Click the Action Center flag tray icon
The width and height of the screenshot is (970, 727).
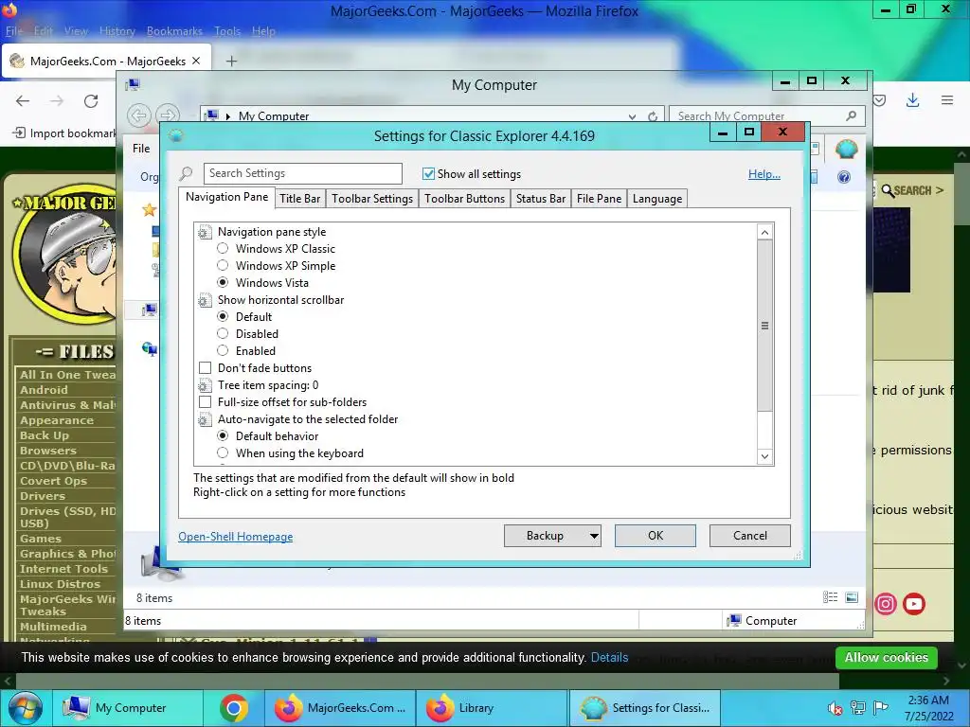tap(880, 707)
